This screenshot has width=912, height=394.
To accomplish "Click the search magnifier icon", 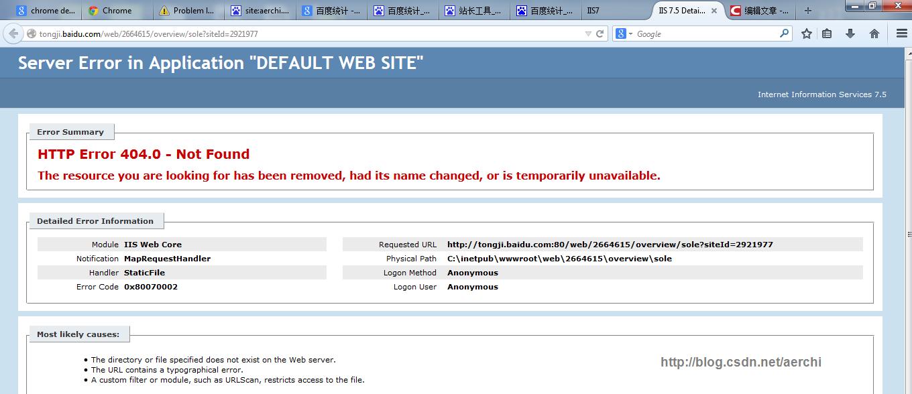I will pos(784,33).
